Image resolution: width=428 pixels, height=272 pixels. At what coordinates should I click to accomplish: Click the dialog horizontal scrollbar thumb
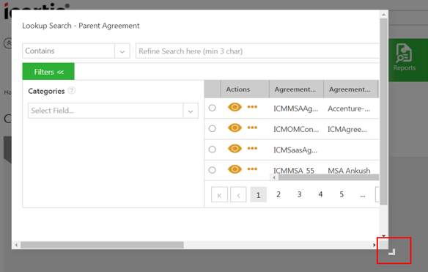tap(102, 245)
